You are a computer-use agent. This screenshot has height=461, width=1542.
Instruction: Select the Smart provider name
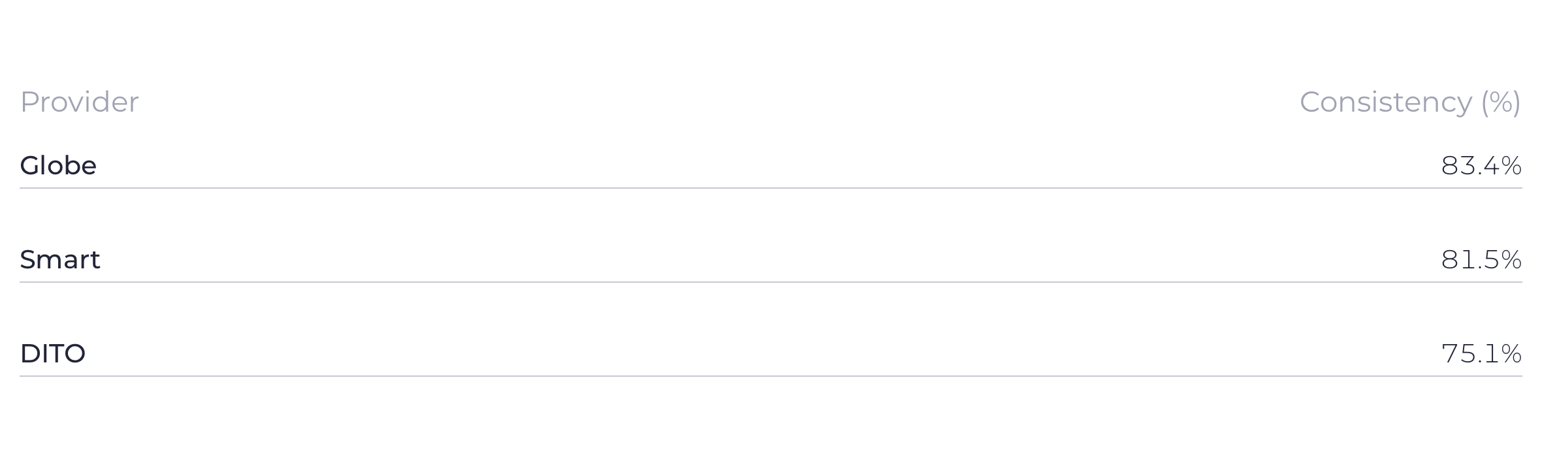(59, 259)
